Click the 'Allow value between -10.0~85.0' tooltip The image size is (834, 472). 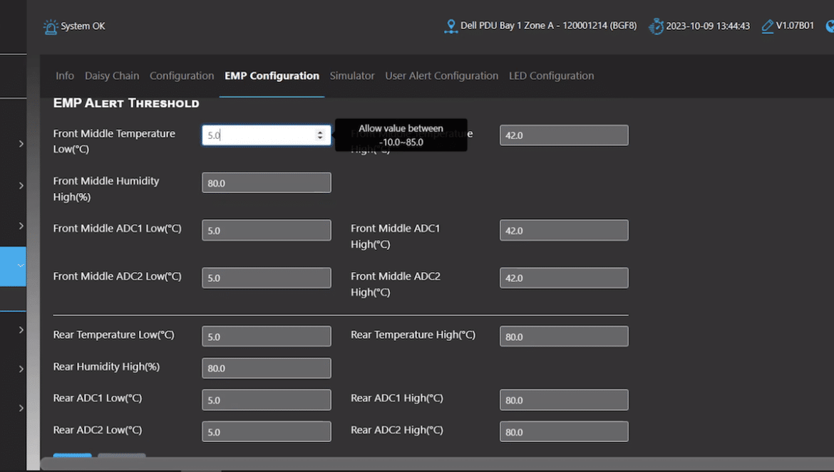(x=401, y=135)
